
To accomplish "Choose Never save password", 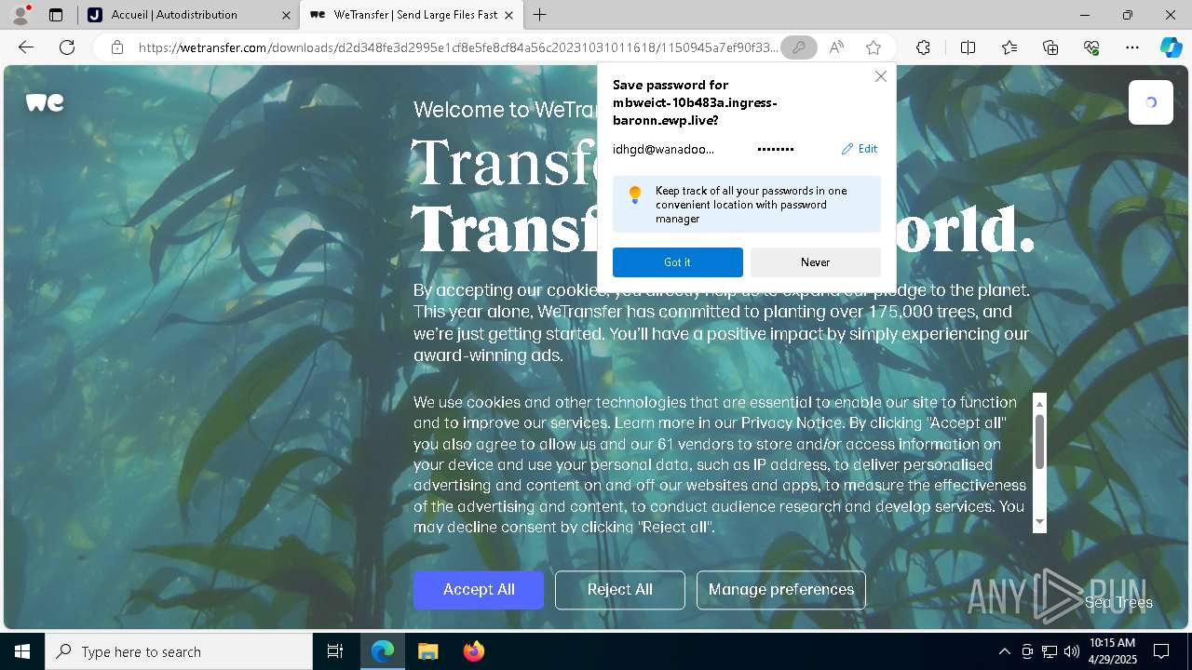I will [816, 262].
